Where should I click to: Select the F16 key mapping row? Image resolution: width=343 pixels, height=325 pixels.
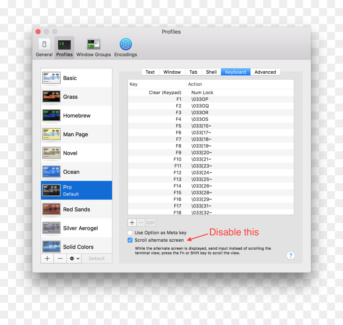tap(211, 199)
